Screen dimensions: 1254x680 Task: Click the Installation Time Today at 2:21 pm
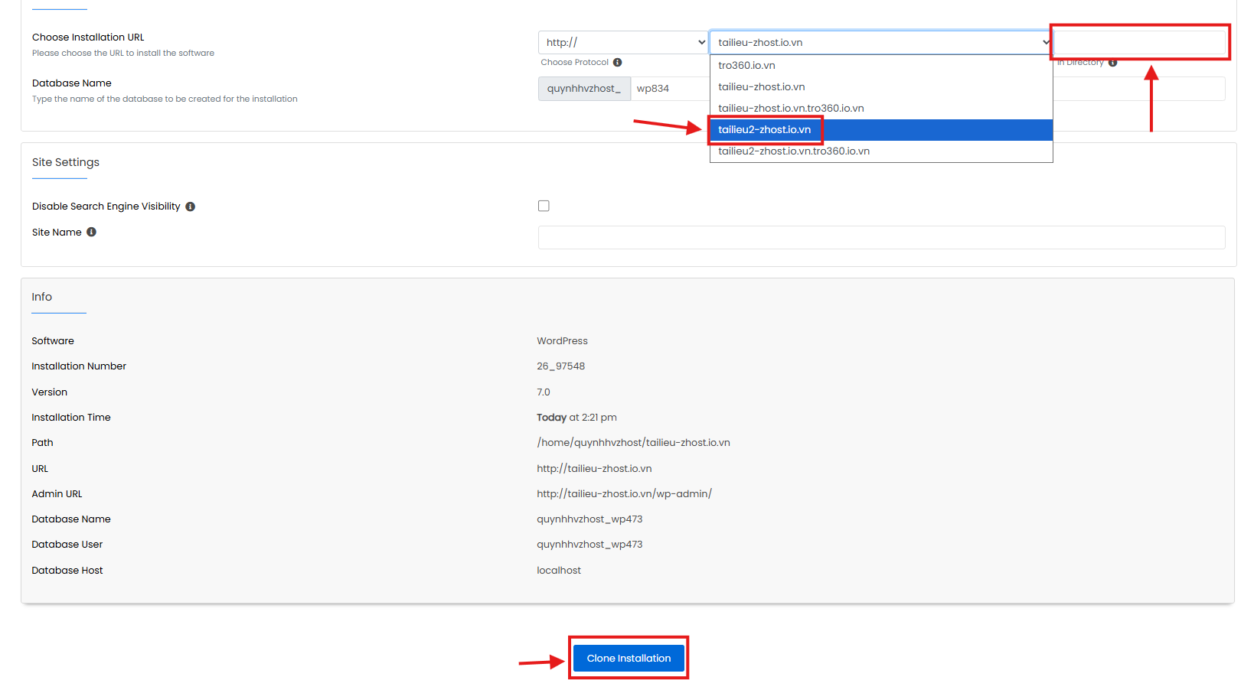(576, 417)
